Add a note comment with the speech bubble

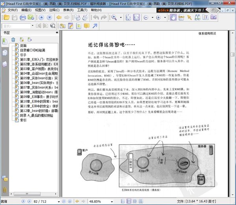[x=87, y=26]
